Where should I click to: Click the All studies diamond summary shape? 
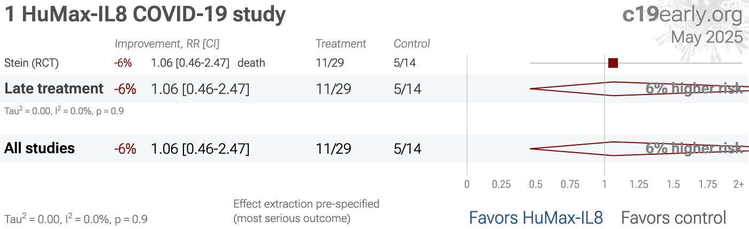tap(639, 148)
